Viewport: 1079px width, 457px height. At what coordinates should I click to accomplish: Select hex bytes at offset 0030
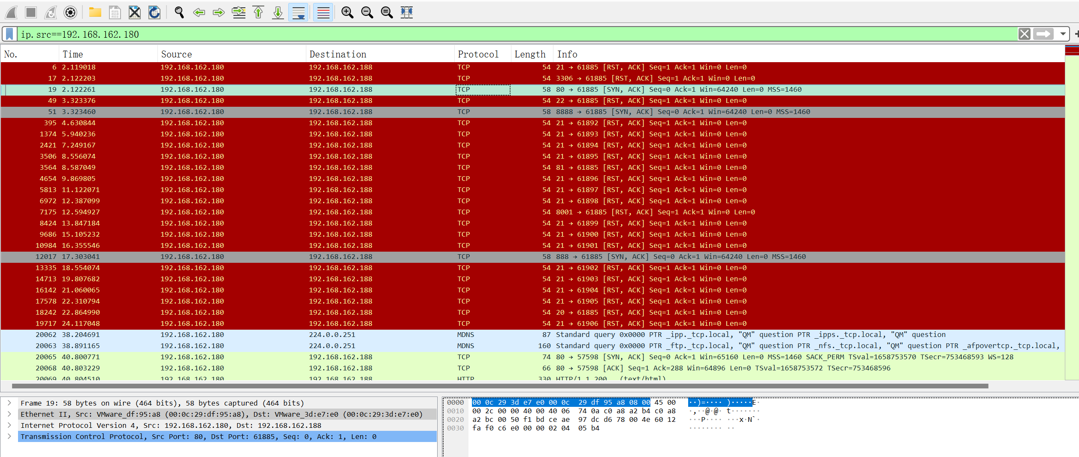coord(536,428)
